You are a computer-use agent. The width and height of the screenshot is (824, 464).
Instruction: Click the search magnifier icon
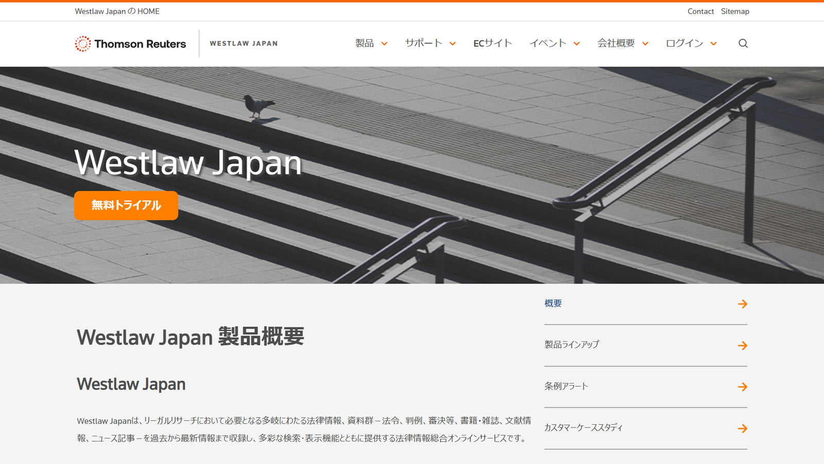click(743, 43)
